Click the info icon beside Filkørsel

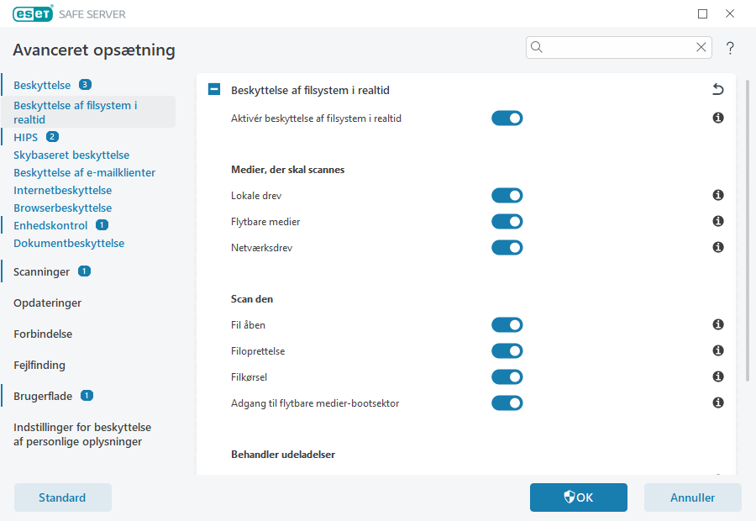coord(718,377)
